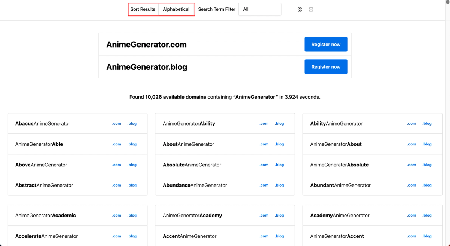Open .blog for AboveAnimeGenerator
Viewport: 450px width, 246px height.
(x=132, y=165)
